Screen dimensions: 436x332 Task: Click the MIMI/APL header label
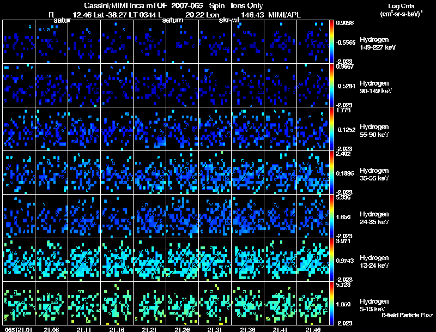tap(284, 15)
